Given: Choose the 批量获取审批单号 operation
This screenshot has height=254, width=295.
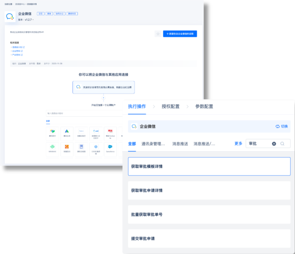Looking at the screenshot, I should click(209, 215).
